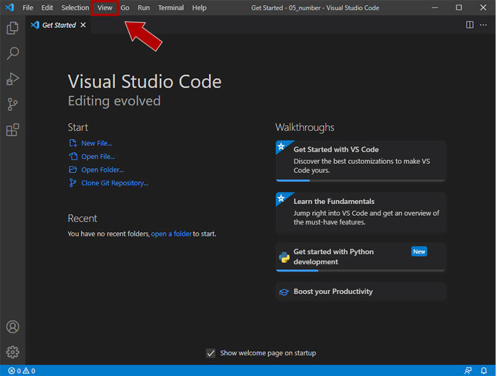Click the Open File... link
This screenshot has height=376, width=496.
(x=98, y=156)
